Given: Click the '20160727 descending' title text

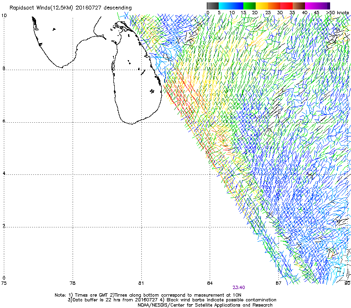Looking at the screenshot, I should 103,8.
